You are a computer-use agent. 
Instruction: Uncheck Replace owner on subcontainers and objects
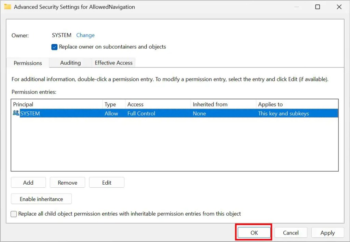(54, 47)
